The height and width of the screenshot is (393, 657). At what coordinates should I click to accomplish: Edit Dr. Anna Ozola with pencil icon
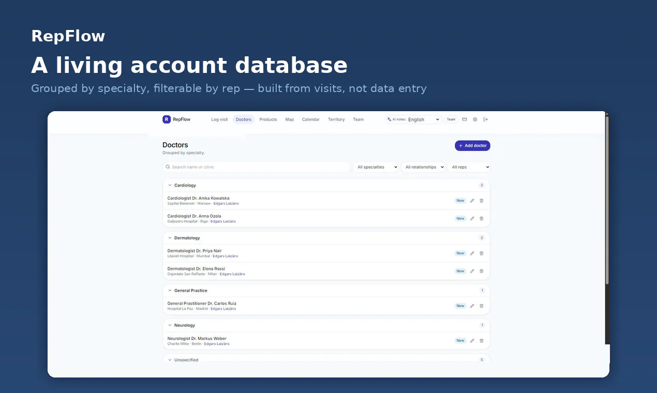coord(472,219)
